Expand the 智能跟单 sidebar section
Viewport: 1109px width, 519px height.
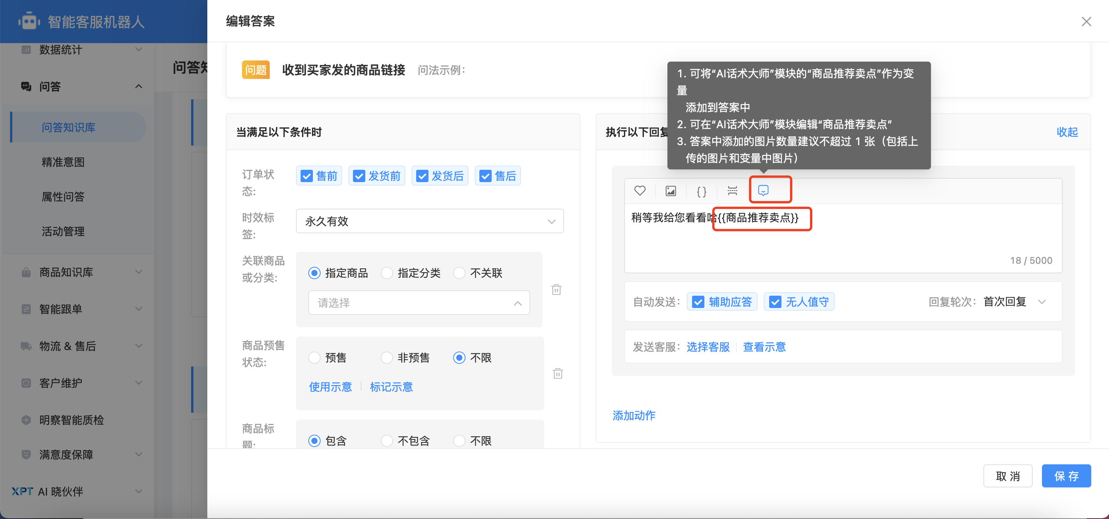[139, 309]
